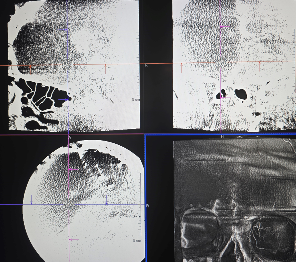Select right red arrow in top-right view
The height and width of the screenshot is (262, 296).
[260, 66]
